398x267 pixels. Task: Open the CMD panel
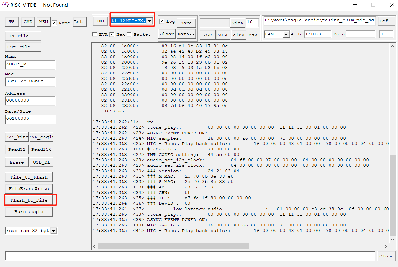[x=28, y=22]
